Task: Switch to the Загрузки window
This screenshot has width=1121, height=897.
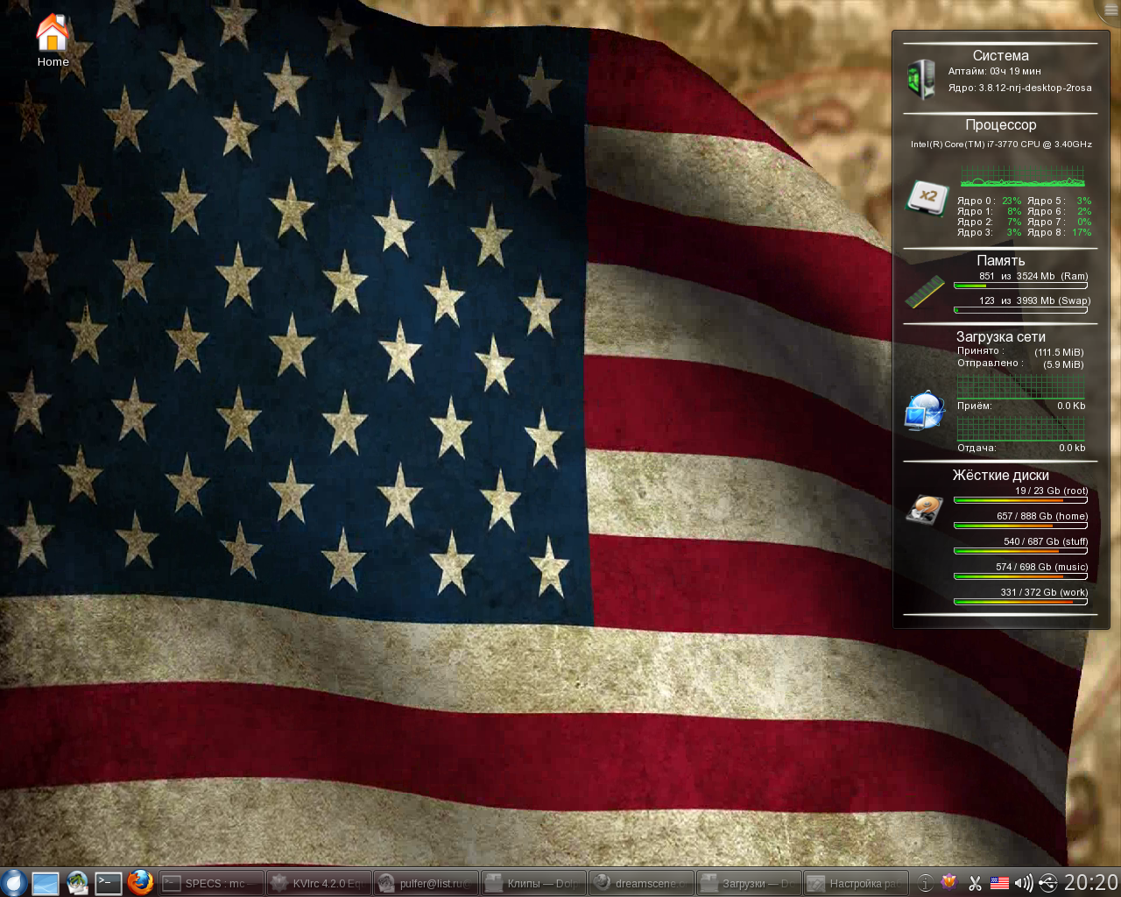Action: (749, 883)
